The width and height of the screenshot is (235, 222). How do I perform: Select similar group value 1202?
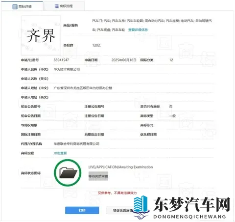pos(96,45)
